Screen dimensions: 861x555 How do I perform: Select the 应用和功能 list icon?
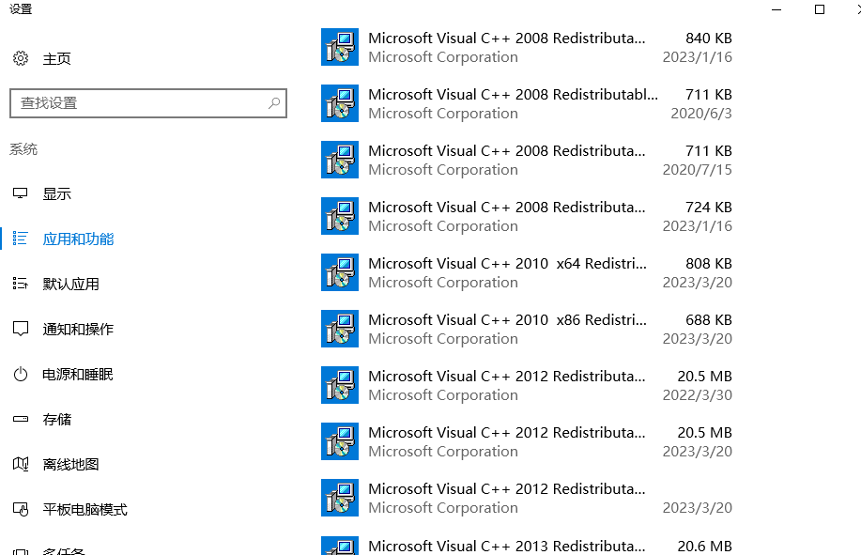point(21,239)
